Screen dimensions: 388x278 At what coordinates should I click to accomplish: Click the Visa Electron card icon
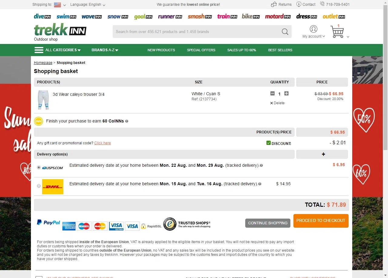click(x=116, y=226)
